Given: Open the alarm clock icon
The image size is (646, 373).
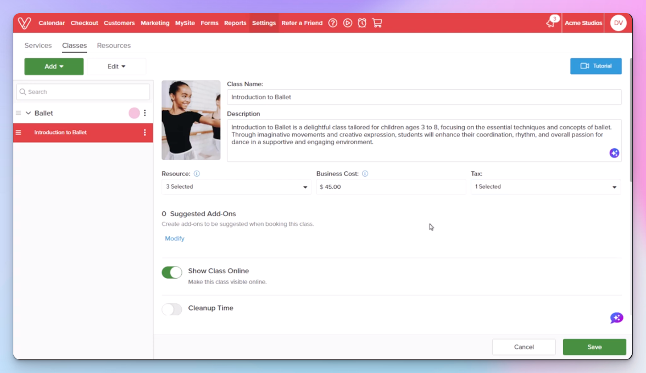Looking at the screenshot, I should pos(362,23).
